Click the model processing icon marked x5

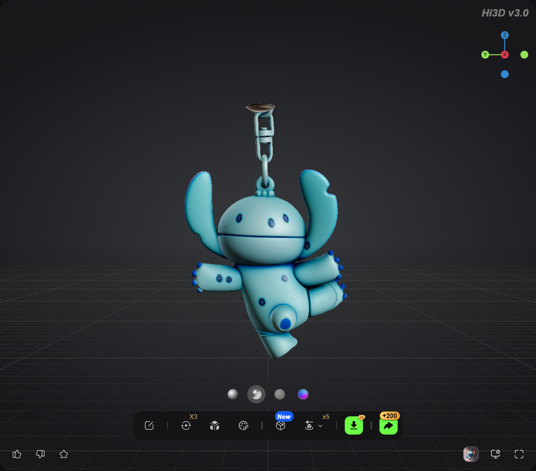309,425
